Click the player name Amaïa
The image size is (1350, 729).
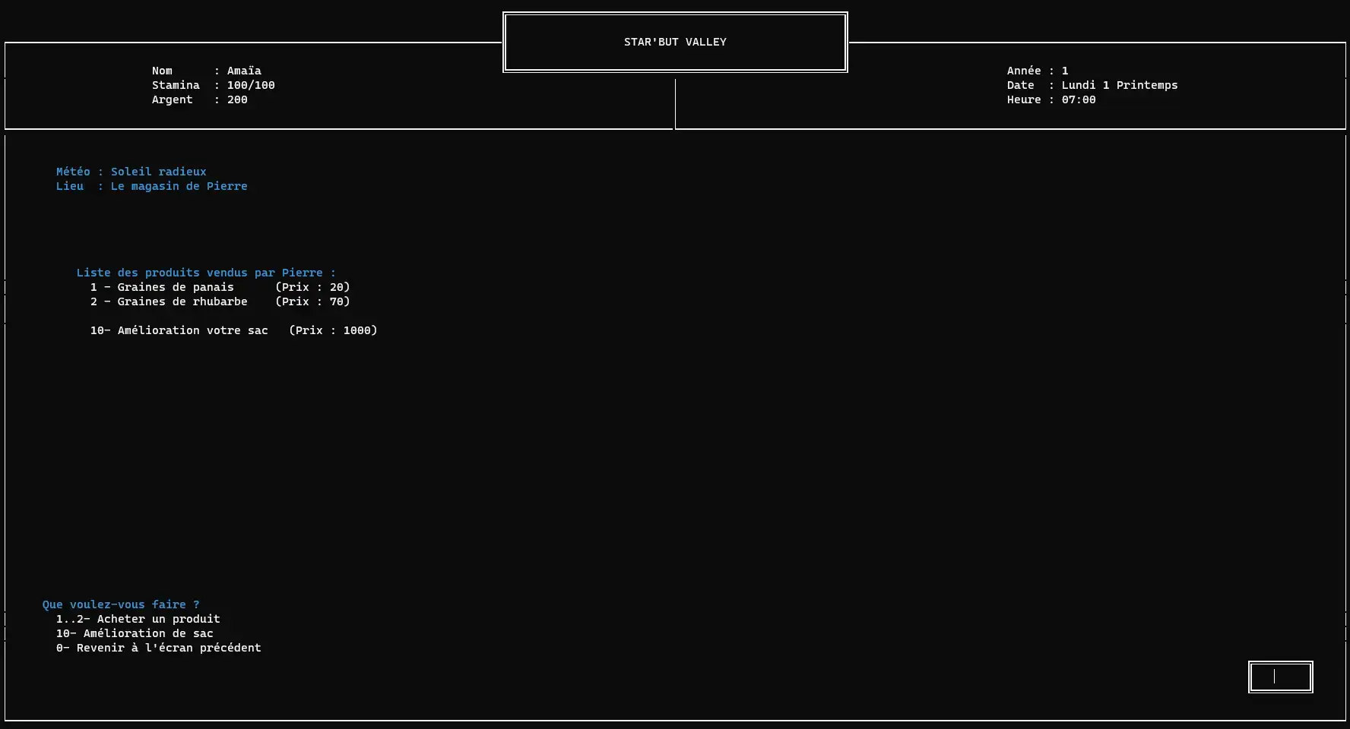244,71
